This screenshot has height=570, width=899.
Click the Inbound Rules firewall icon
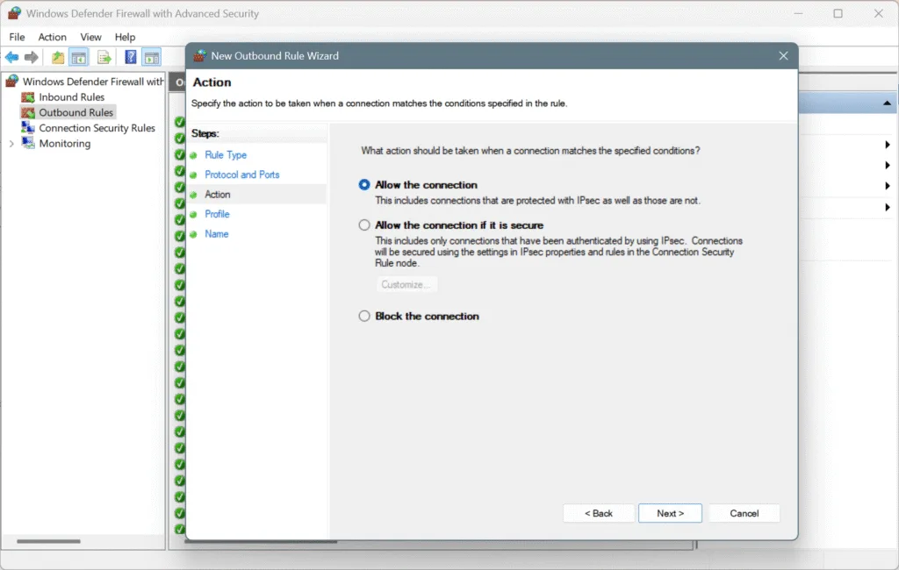[x=28, y=97]
